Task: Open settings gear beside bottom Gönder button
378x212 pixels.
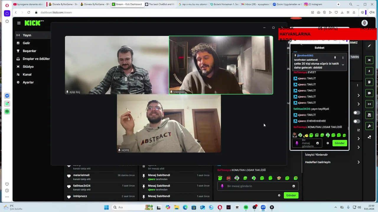Action: click(x=279, y=195)
